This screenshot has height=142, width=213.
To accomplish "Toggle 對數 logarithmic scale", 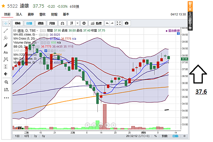I will click(x=165, y=136).
